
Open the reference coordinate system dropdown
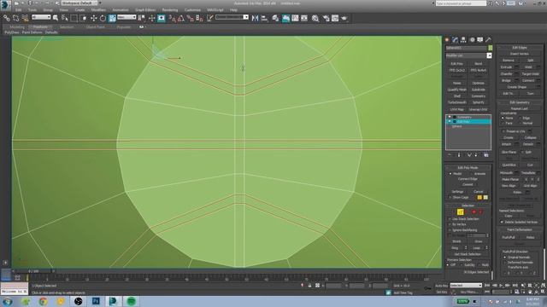point(126,17)
